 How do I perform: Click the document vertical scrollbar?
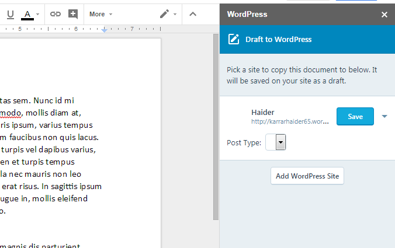(216, 127)
